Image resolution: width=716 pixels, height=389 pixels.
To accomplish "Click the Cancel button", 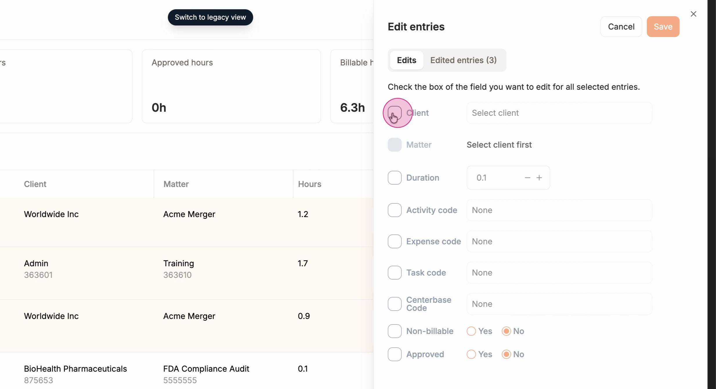I will [x=621, y=27].
